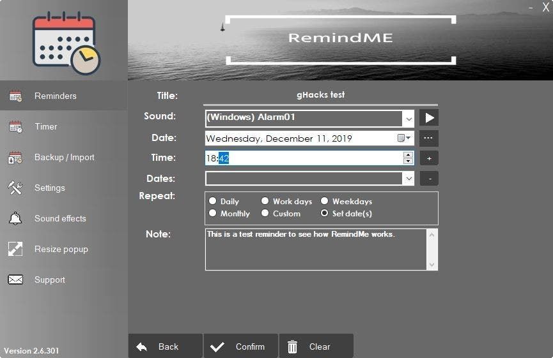The image size is (553, 358).
Task: Click the gHacks test title field
Action: [x=320, y=95]
